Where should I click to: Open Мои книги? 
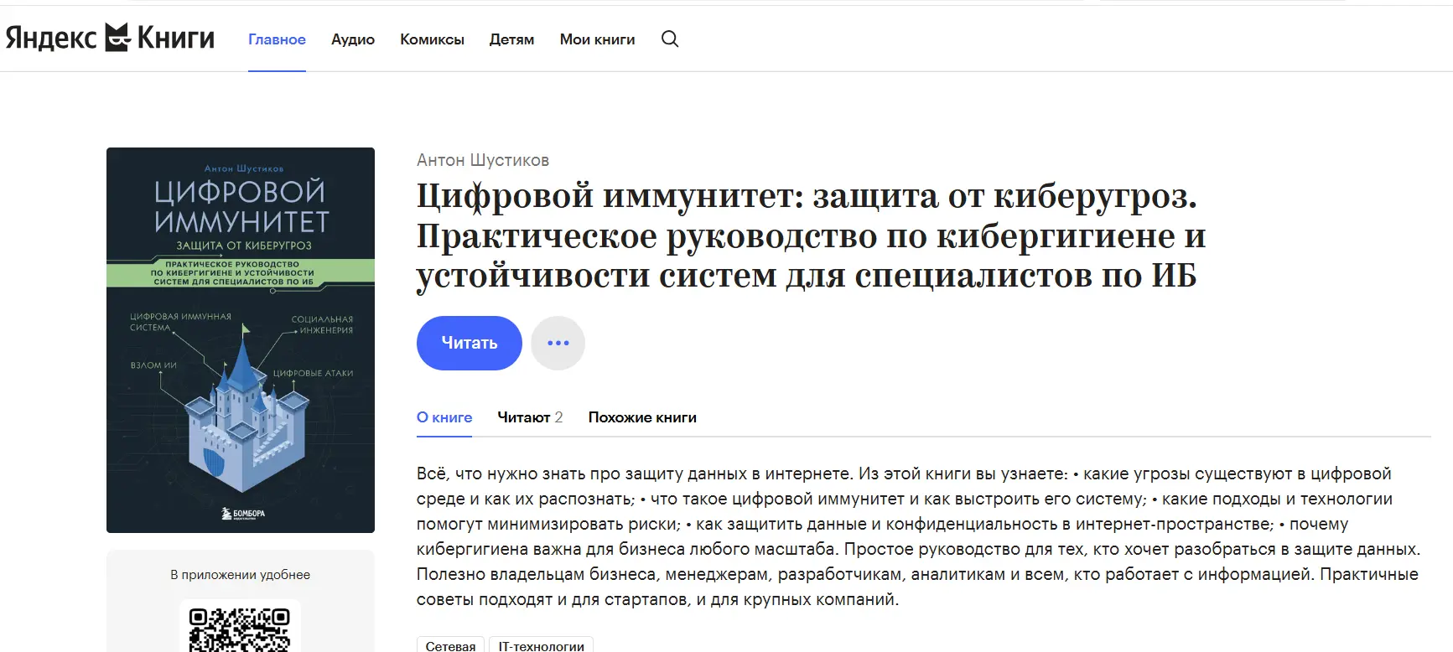click(597, 39)
